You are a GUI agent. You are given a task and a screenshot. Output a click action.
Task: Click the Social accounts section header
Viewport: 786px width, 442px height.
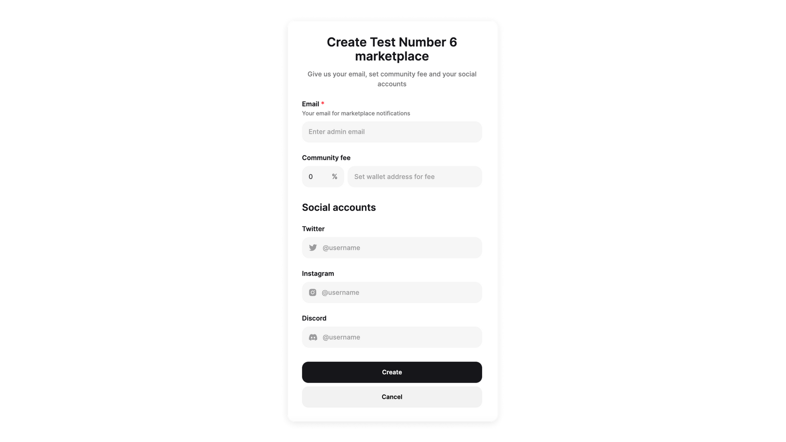339,207
